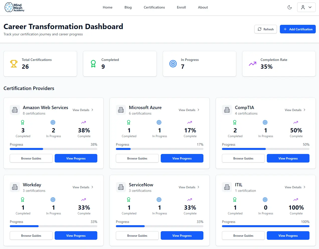The image size is (319, 249).
Task: View Progress for ServiceNow
Action: 182,235
